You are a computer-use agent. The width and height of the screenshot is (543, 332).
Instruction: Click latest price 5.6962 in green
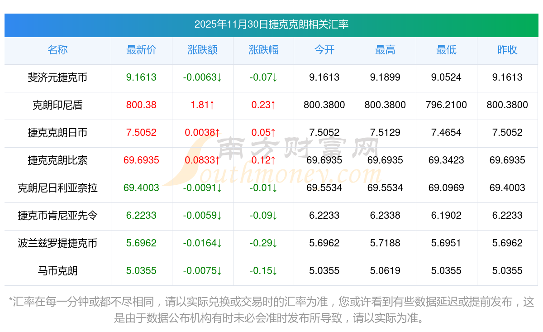[x=141, y=243]
